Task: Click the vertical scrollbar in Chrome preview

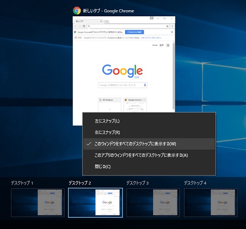Action: (173, 76)
